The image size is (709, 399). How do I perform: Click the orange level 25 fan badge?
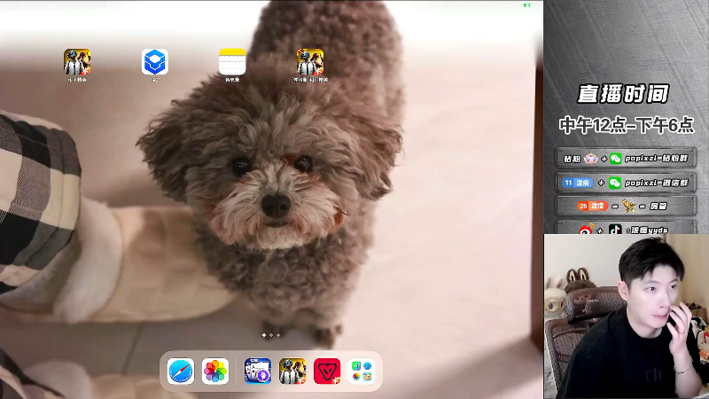click(x=592, y=206)
